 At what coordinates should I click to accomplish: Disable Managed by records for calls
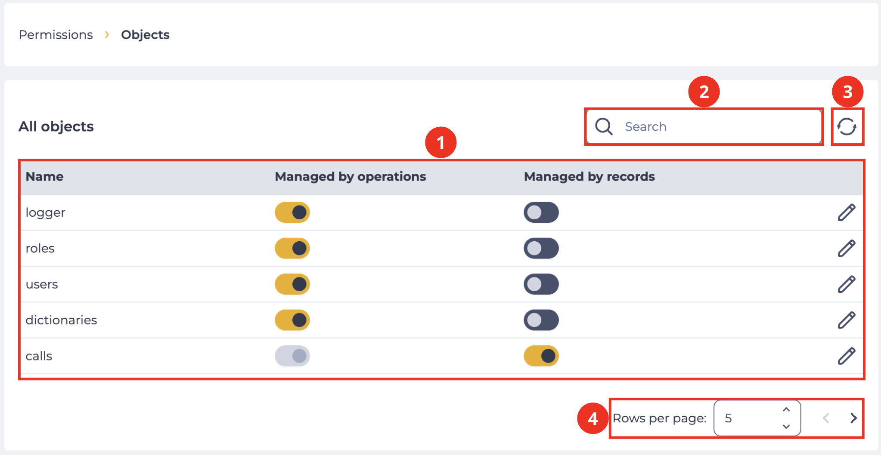pos(541,356)
